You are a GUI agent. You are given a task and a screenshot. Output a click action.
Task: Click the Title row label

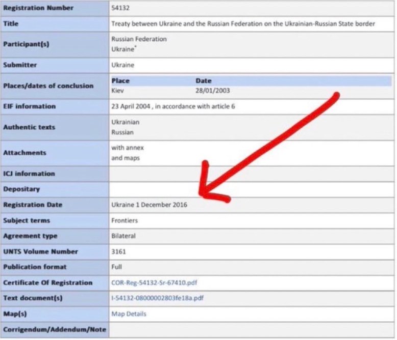point(11,24)
